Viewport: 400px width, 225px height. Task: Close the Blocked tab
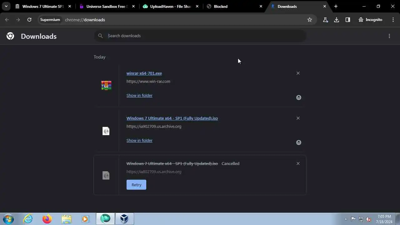tap(261, 6)
